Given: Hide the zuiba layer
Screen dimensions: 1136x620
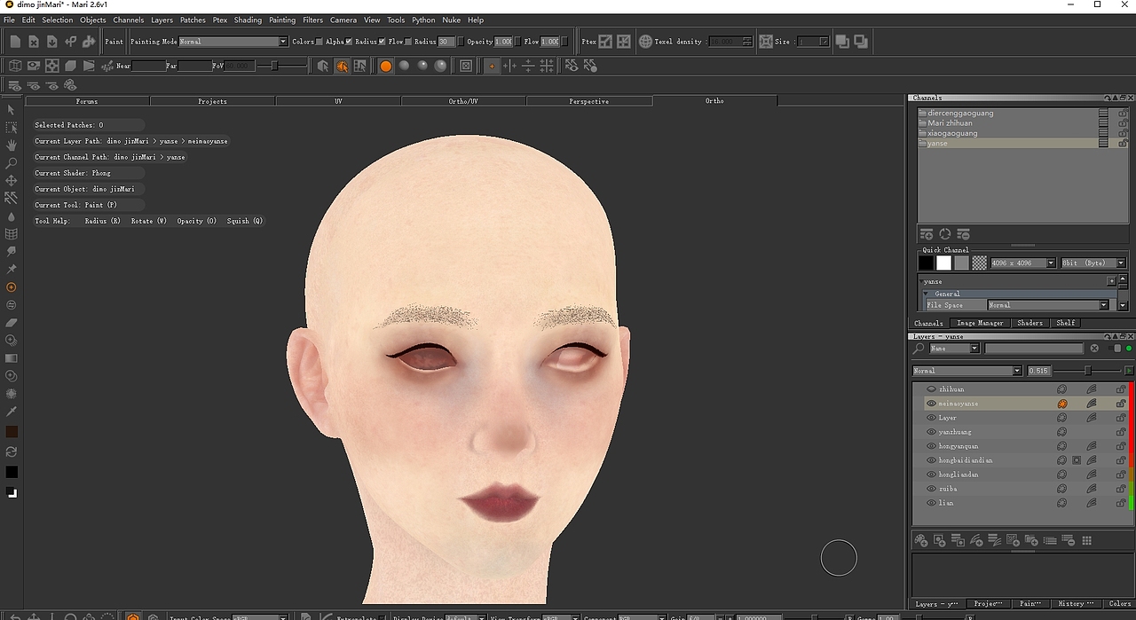Looking at the screenshot, I should tap(931, 489).
